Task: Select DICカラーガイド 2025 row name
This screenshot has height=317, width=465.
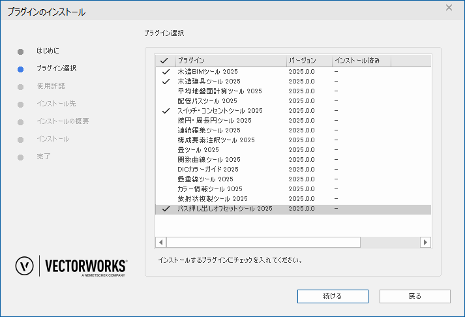Action: click(208, 170)
